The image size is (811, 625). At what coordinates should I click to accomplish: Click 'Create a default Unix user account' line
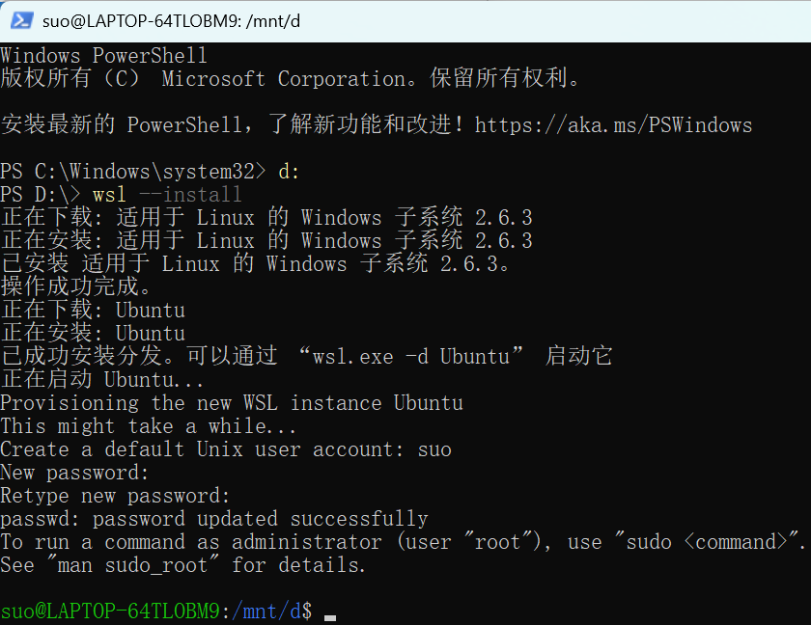[201, 449]
